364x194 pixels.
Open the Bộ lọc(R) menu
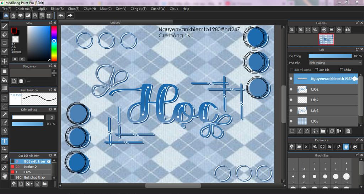[57, 9]
